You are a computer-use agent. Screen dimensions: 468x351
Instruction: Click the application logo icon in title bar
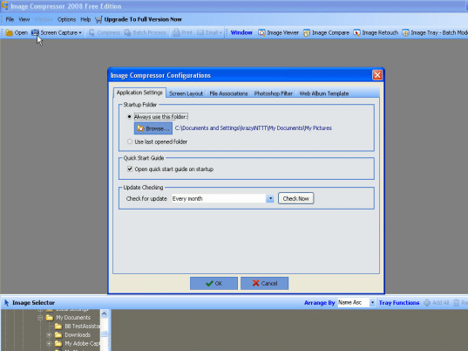click(x=4, y=5)
